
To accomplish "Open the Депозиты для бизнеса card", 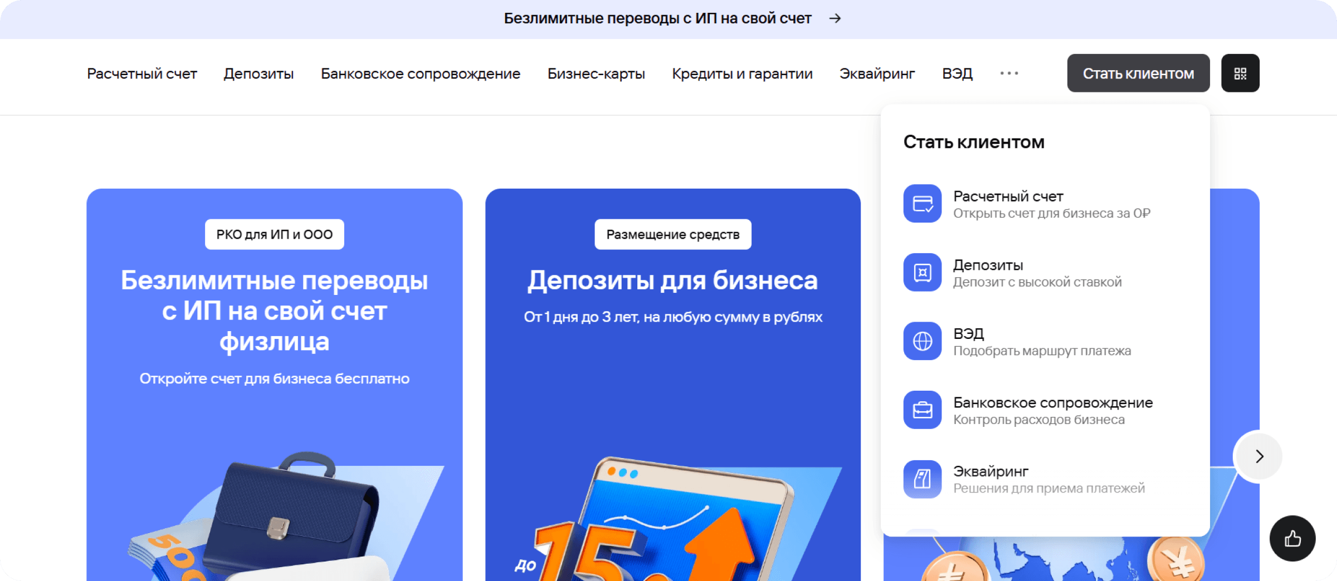I will (x=673, y=385).
